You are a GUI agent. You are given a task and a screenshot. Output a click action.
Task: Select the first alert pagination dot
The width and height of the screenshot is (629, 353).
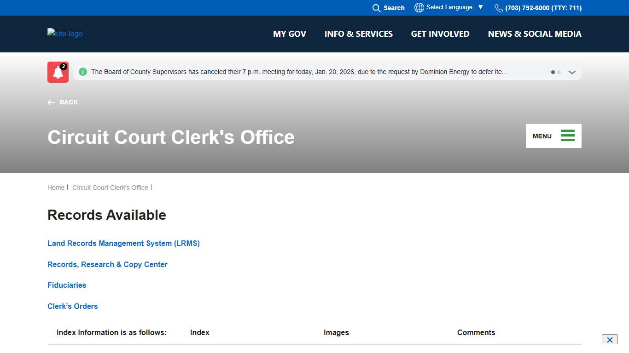553,72
